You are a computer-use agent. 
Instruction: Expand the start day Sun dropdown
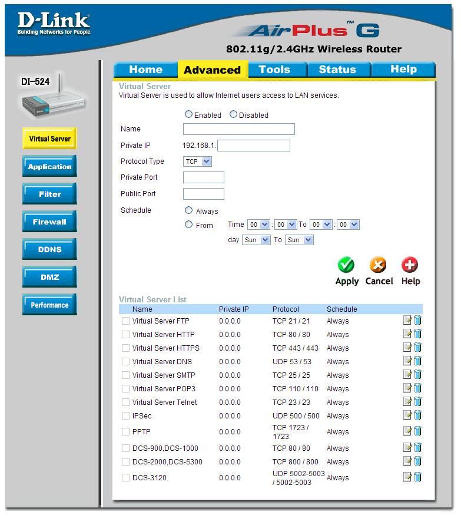point(256,240)
